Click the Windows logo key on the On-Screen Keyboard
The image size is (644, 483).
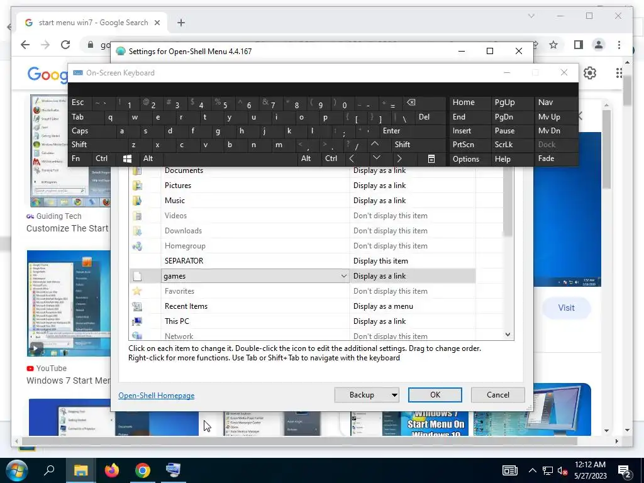tap(127, 158)
